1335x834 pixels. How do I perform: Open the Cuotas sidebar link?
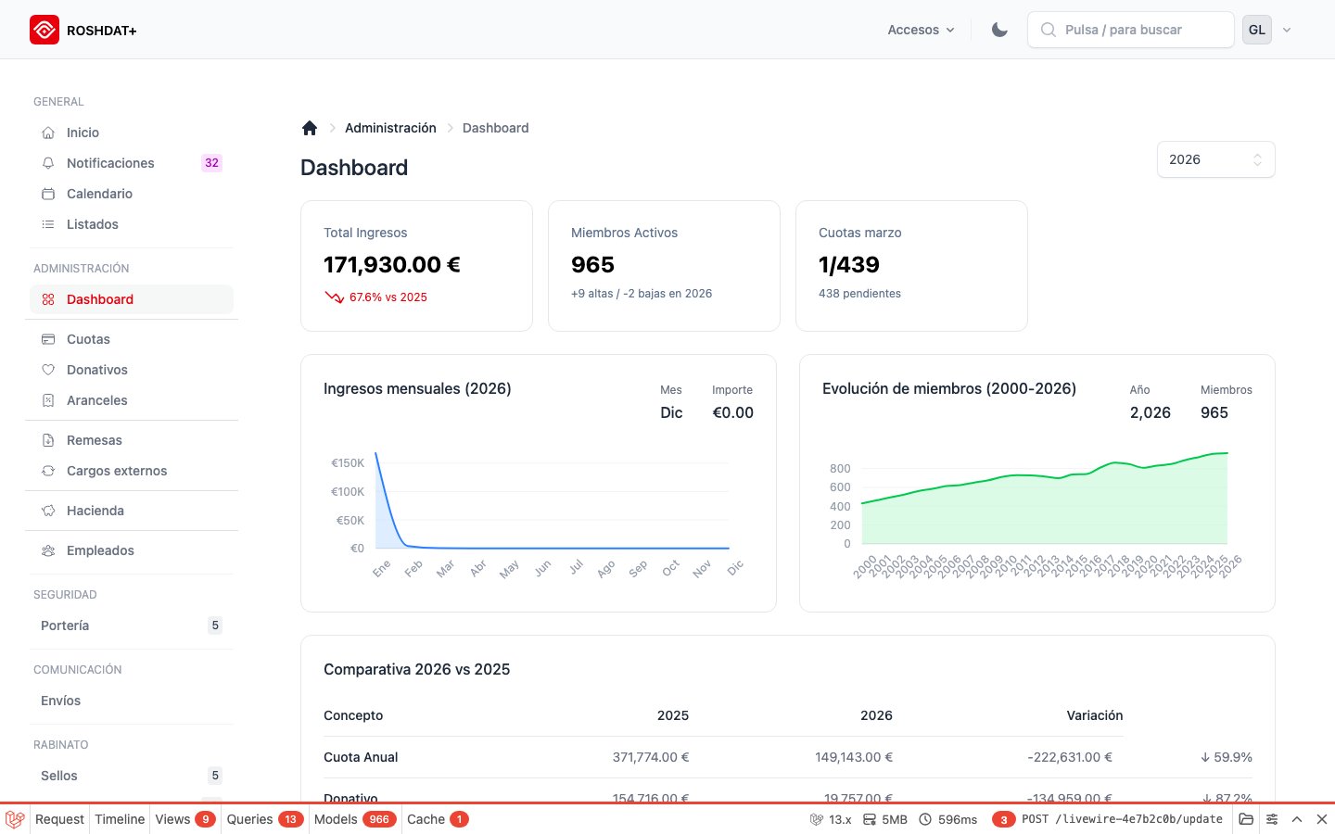point(88,339)
